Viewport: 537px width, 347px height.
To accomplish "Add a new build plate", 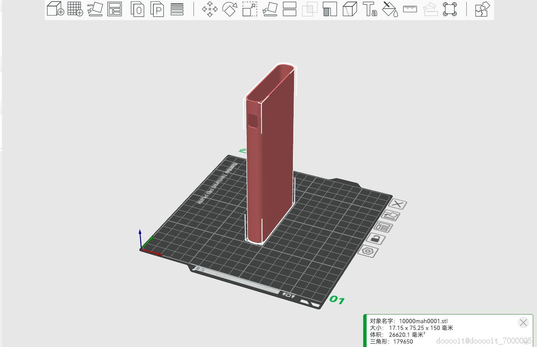I will tap(75, 9).
